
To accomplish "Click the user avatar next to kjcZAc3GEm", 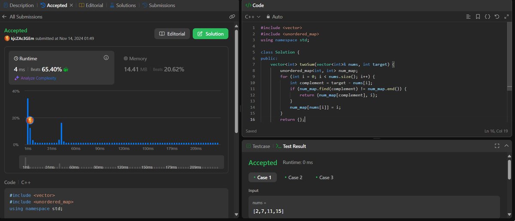I will (x=7, y=39).
